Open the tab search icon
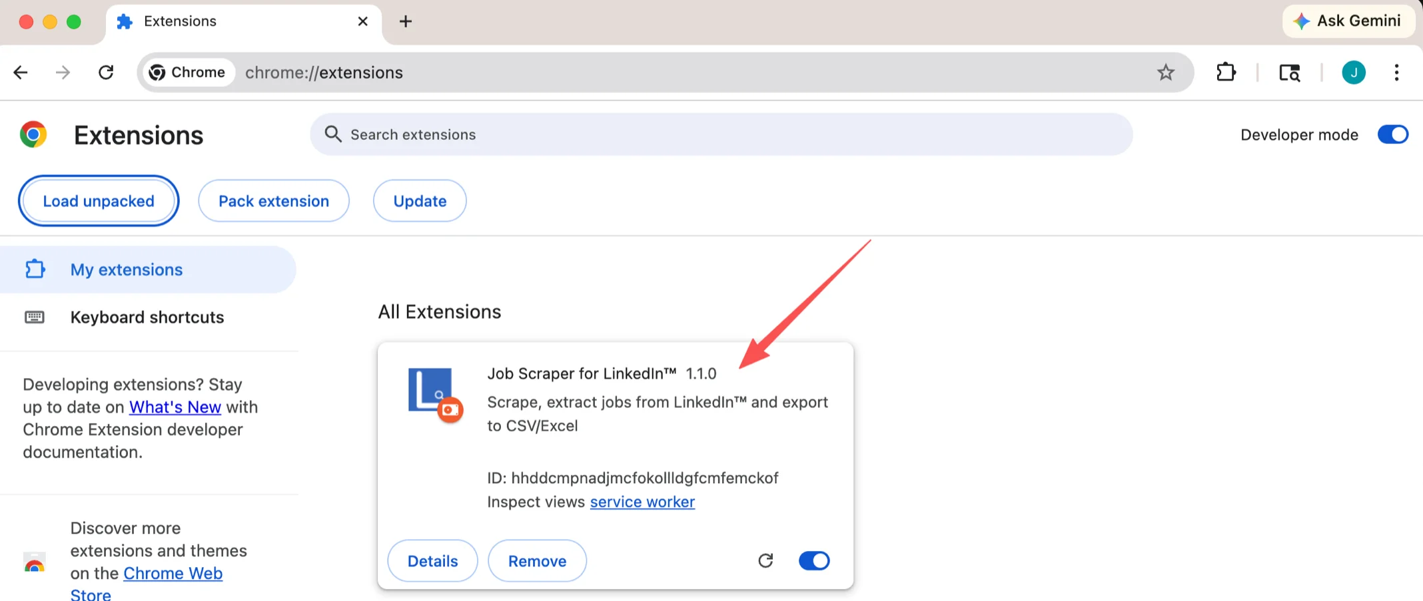The height and width of the screenshot is (601, 1423). (1289, 73)
